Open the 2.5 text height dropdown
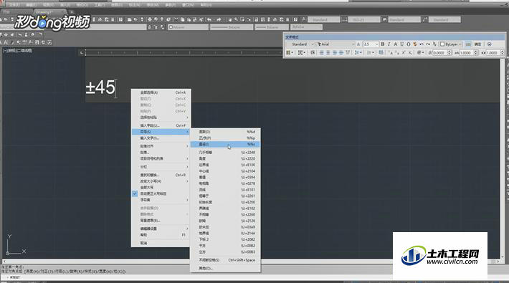This screenshot has width=509, height=283. coord(371,44)
